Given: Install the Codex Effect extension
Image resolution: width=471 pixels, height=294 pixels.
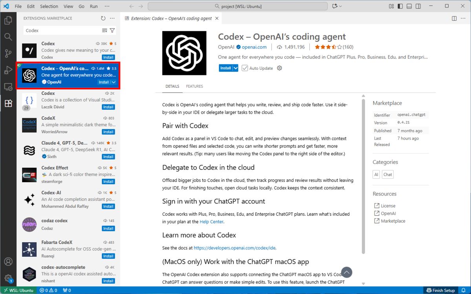Looking at the screenshot, I should [x=108, y=181].
